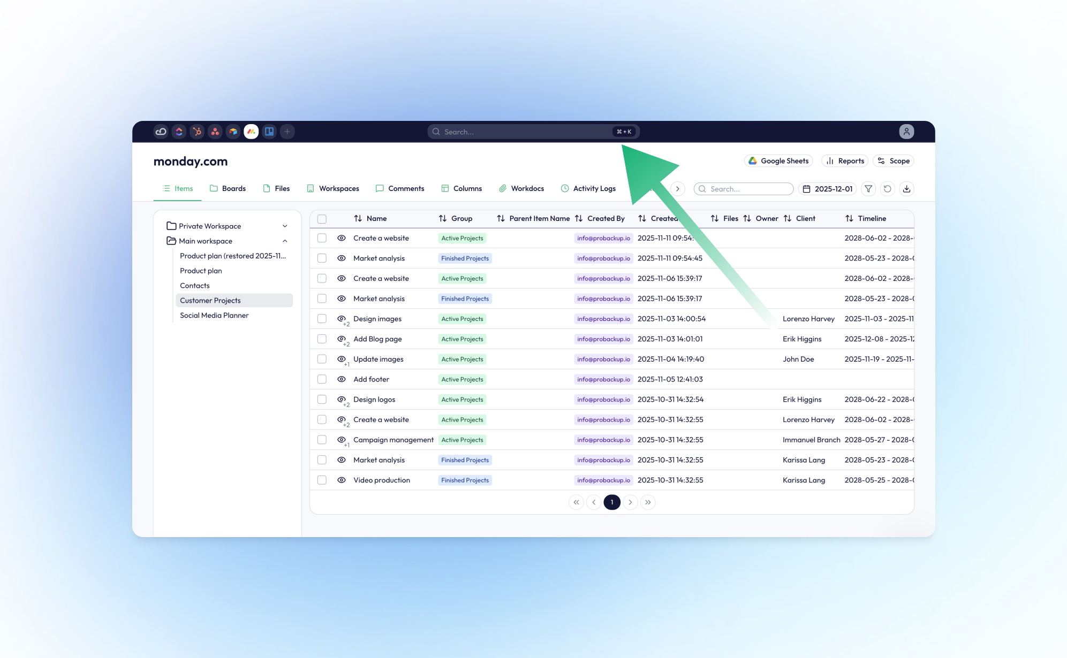Open the Google Sheets export button
The height and width of the screenshot is (658, 1067).
point(778,160)
